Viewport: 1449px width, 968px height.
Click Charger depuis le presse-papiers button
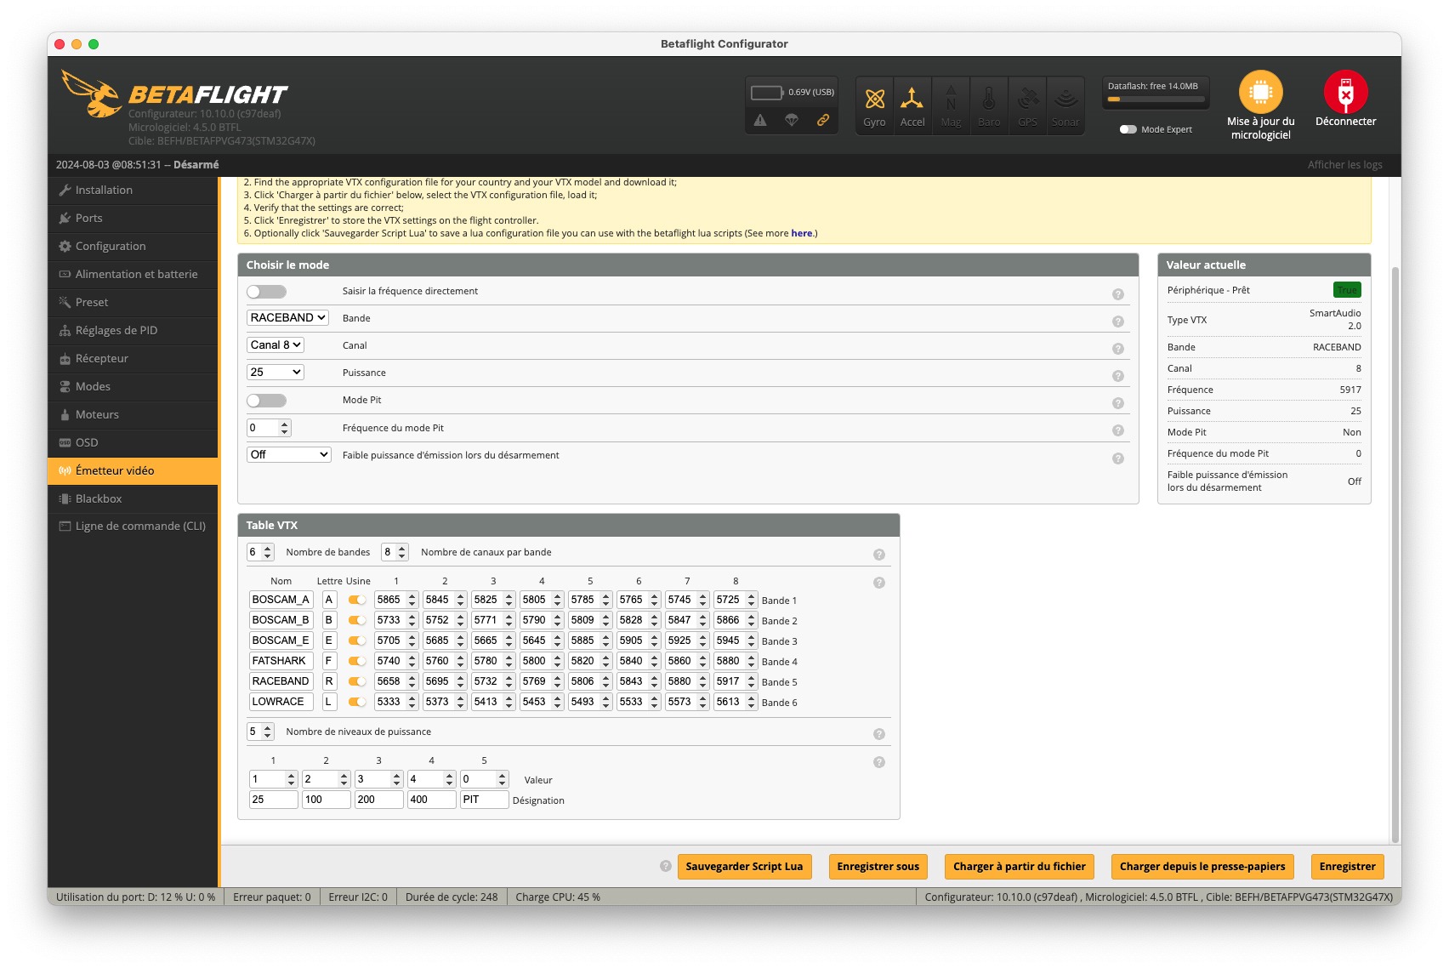pos(1202,867)
